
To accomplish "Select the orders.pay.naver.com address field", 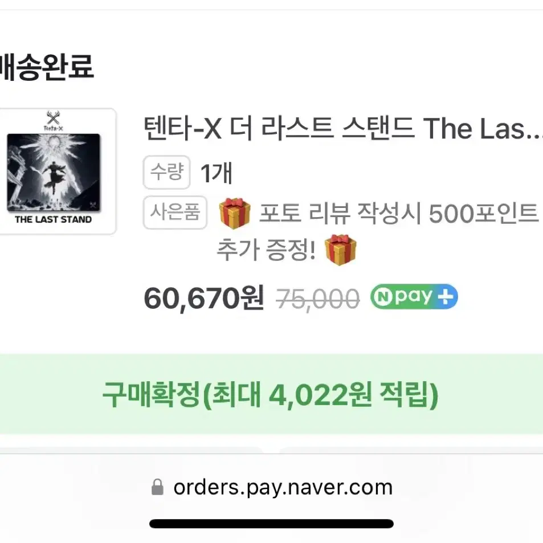I will (x=271, y=487).
